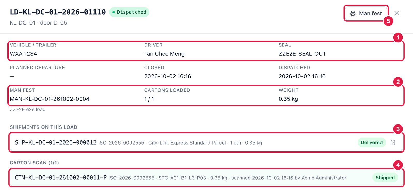Click the Delivered status badge

pos(371,142)
